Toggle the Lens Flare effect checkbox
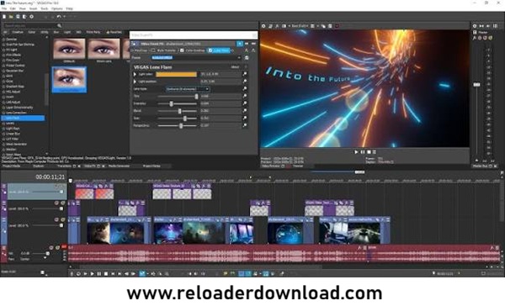 210,50
